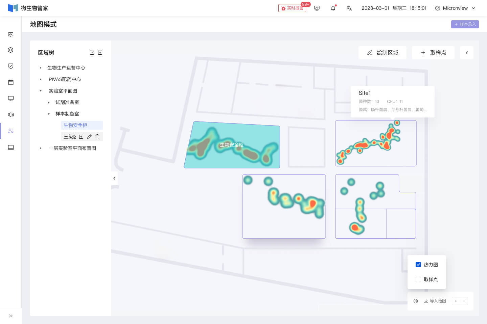Open the language translation icon
Viewport: 487px width, 324px height.
tap(349, 8)
